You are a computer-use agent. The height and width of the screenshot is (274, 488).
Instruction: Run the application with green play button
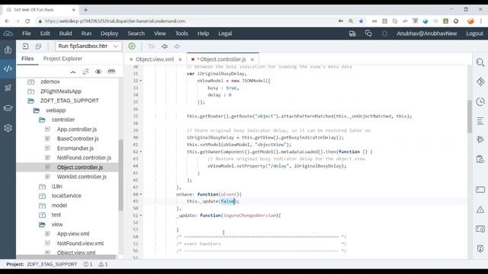(x=132, y=46)
